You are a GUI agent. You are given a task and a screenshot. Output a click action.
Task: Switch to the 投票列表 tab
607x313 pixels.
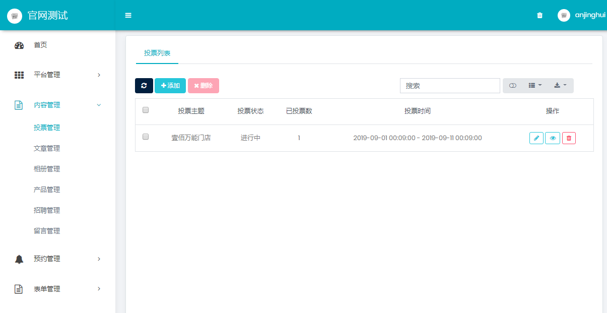(x=157, y=53)
